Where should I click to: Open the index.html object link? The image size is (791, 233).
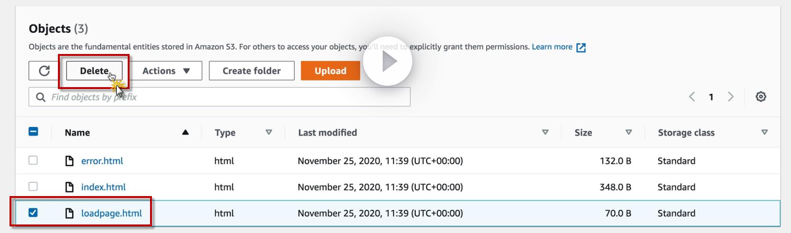(x=103, y=187)
